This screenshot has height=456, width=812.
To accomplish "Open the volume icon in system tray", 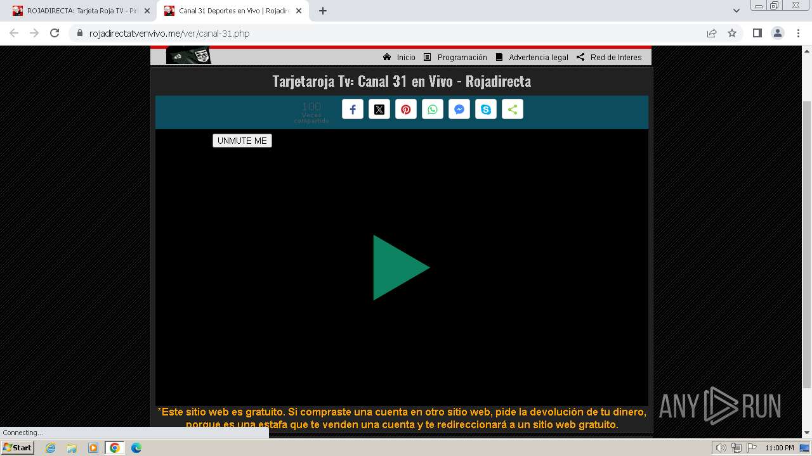I will click(721, 448).
